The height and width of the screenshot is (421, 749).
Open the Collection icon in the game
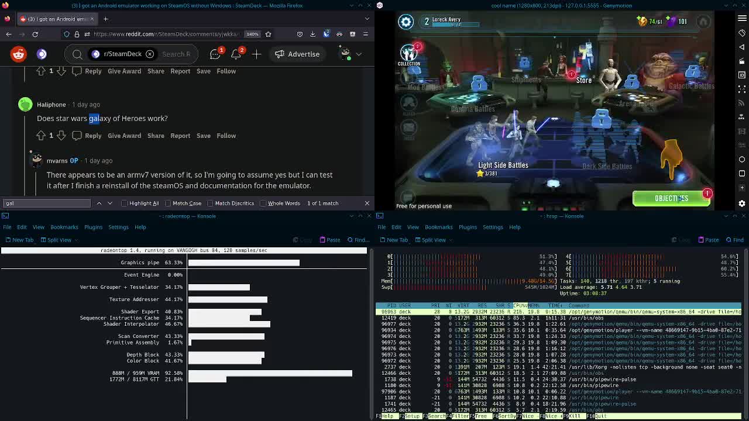pyautogui.click(x=409, y=54)
